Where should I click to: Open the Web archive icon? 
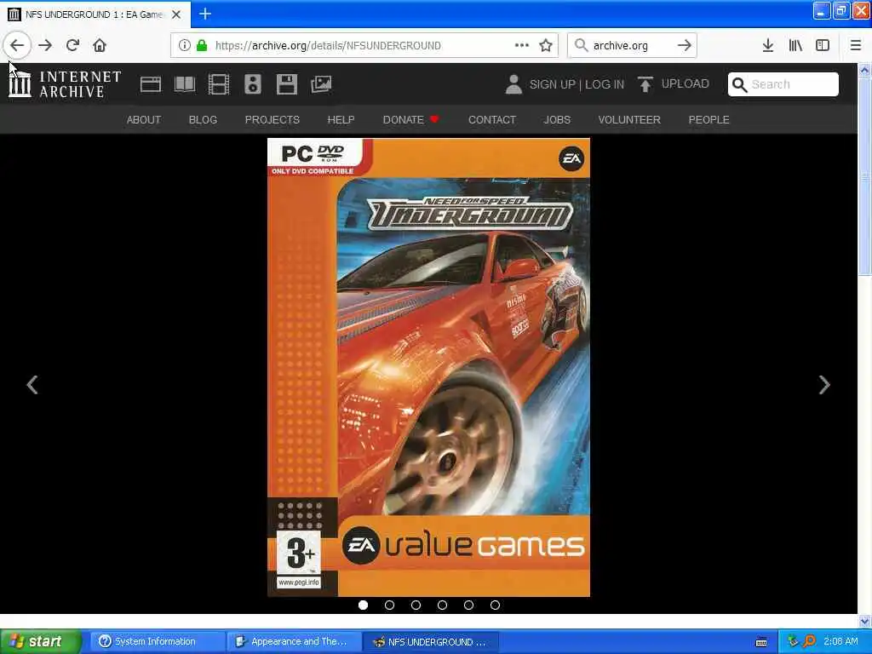point(150,84)
